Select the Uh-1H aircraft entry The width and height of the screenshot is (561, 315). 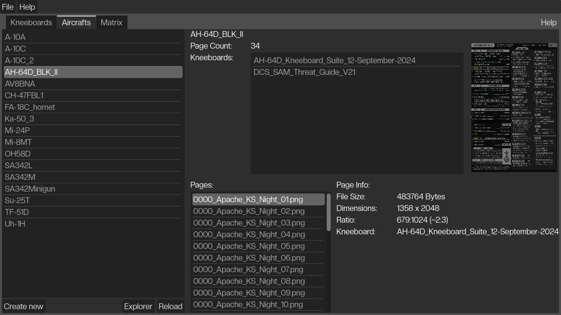(15, 224)
